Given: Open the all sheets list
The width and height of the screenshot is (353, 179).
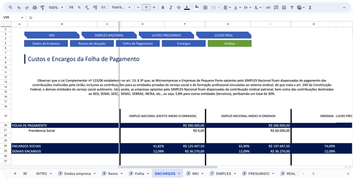Looking at the screenshot, I should click(25, 174).
